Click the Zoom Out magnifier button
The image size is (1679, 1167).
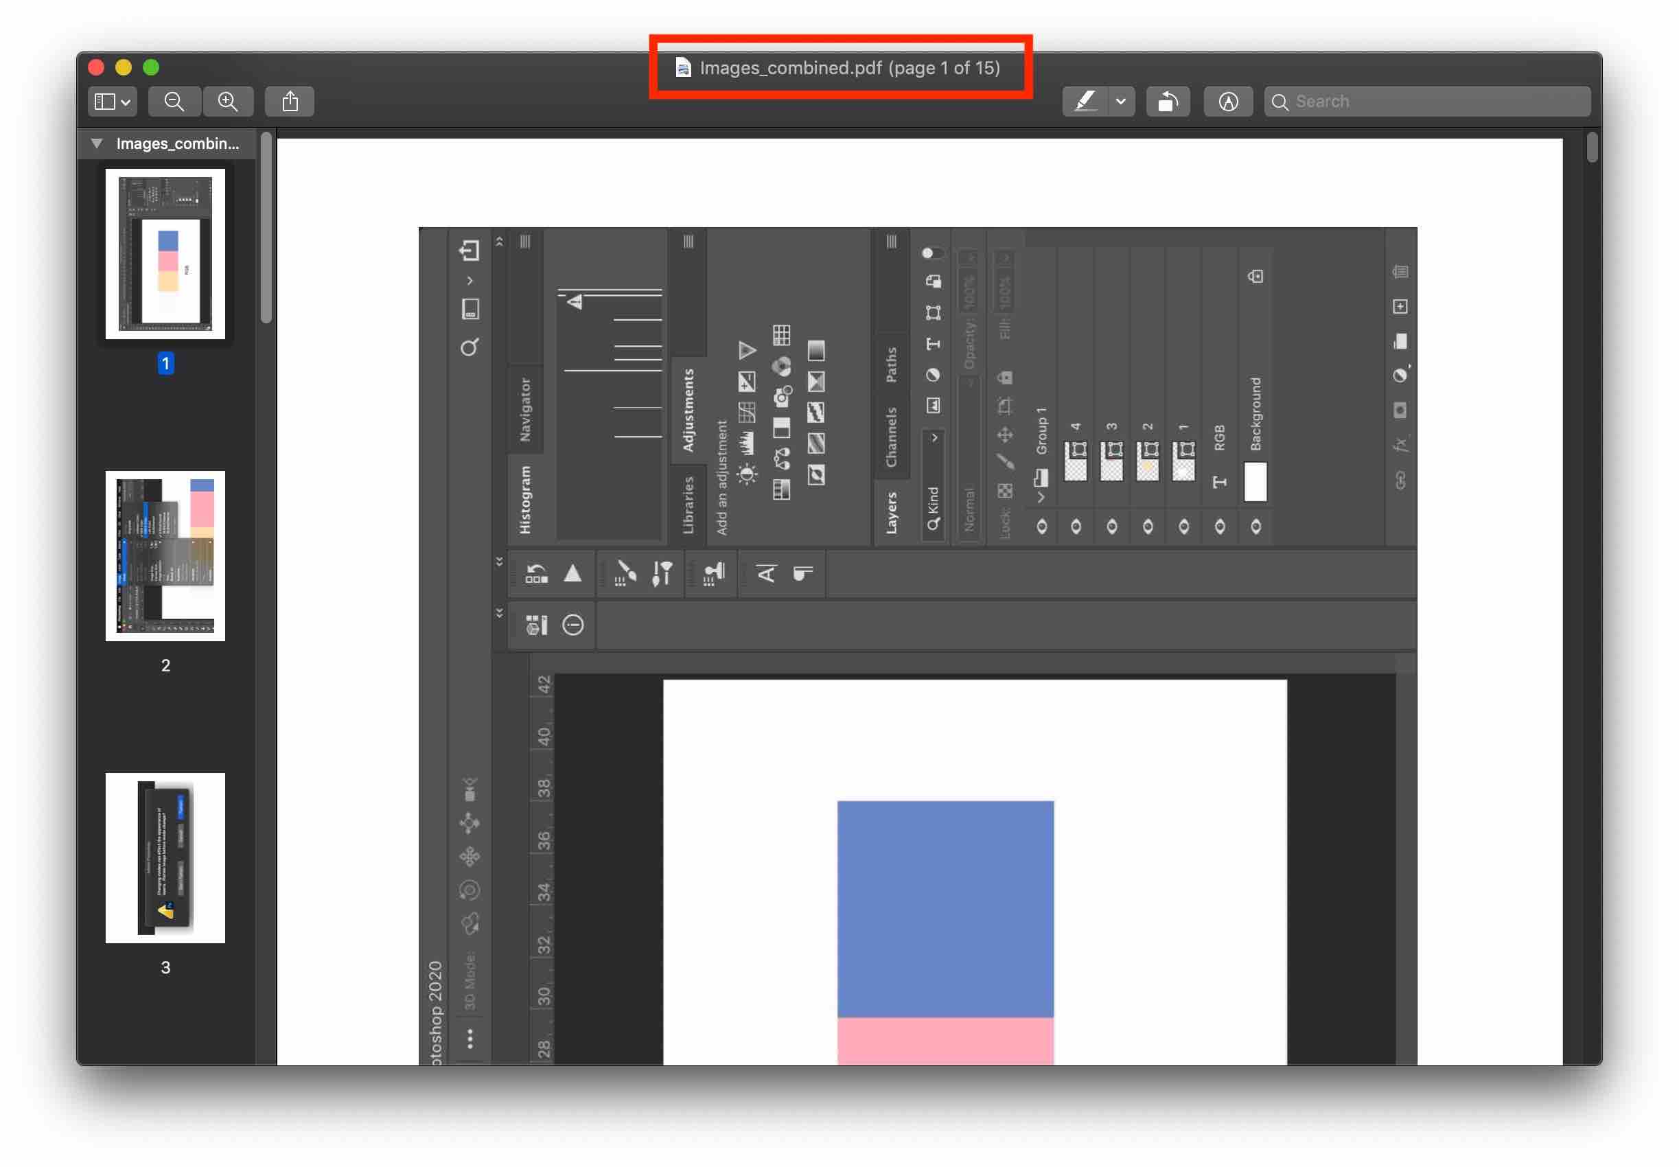[174, 102]
